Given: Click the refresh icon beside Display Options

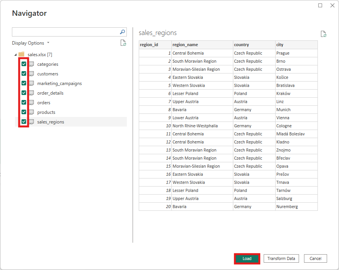Looking at the screenshot, I should (123, 43).
